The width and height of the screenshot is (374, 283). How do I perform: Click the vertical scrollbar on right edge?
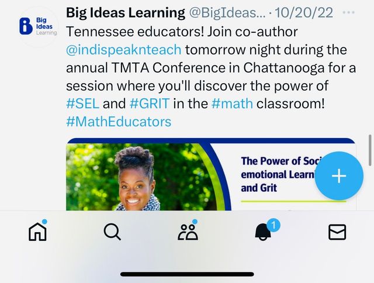pyautogui.click(x=370, y=150)
